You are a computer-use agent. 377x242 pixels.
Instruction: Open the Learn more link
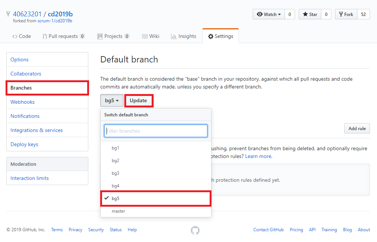point(259,156)
